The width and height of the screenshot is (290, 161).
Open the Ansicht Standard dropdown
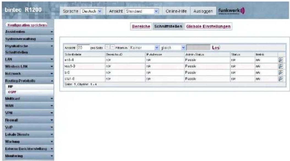(x=142, y=11)
